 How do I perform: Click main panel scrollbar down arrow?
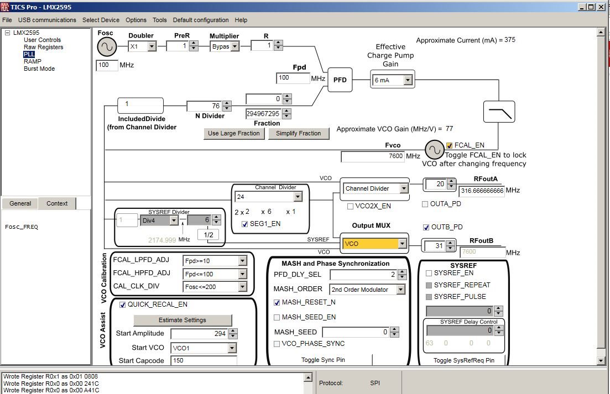coord(601,361)
